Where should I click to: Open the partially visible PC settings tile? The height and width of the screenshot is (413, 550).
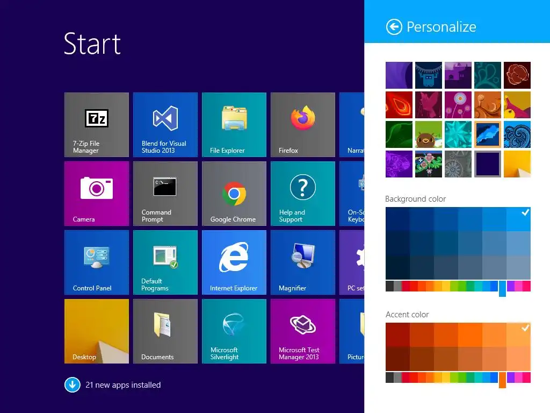click(352, 262)
